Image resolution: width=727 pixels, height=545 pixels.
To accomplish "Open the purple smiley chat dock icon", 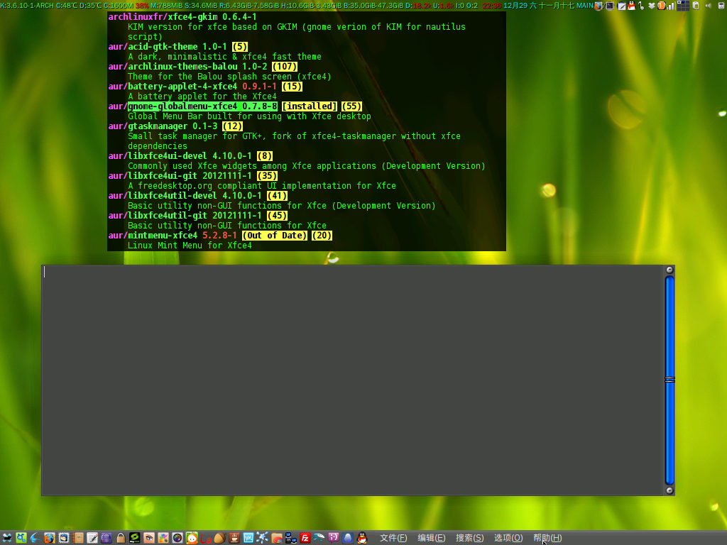I will point(334,538).
